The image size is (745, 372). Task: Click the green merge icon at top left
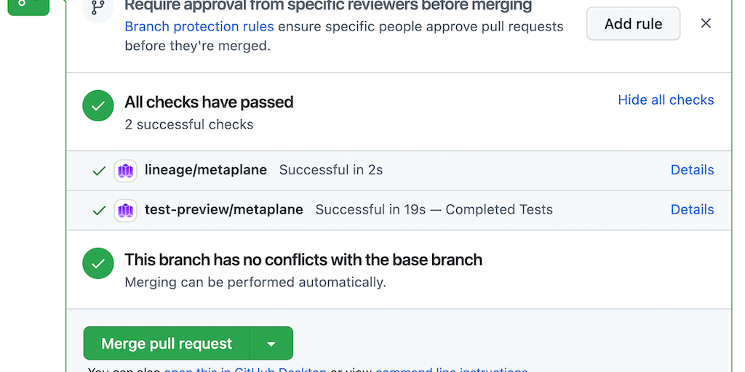coord(28,4)
